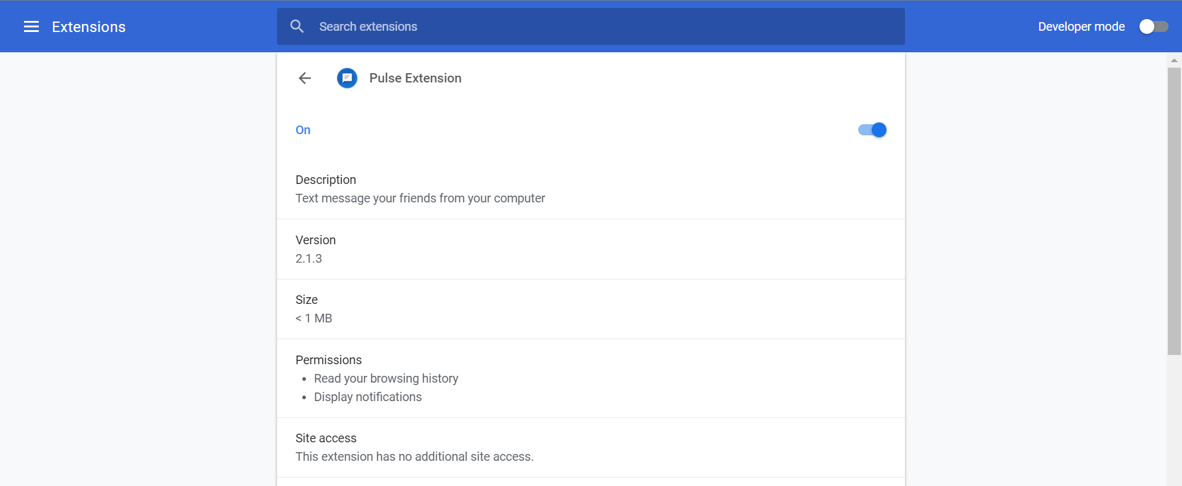Image resolution: width=1182 pixels, height=486 pixels.
Task: Click the scrollbar up arrow
Action: [x=1175, y=60]
